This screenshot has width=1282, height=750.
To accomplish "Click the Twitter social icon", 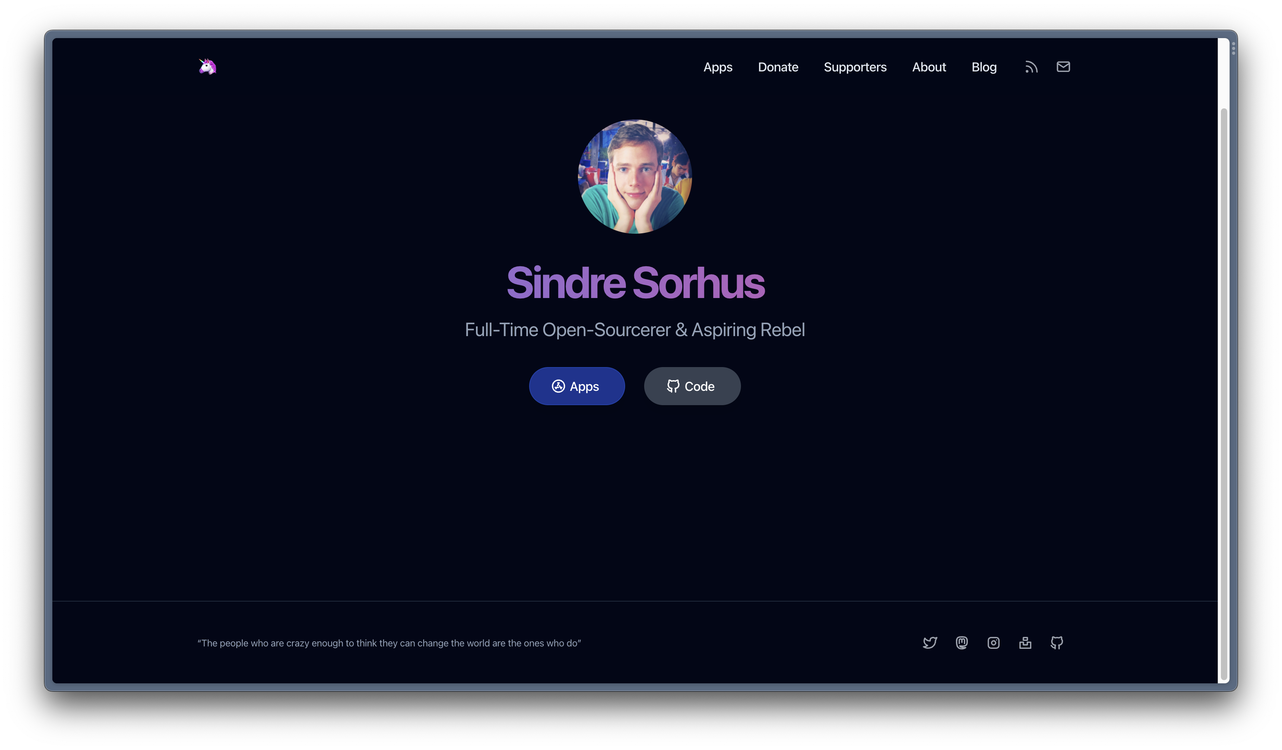I will pyautogui.click(x=930, y=642).
